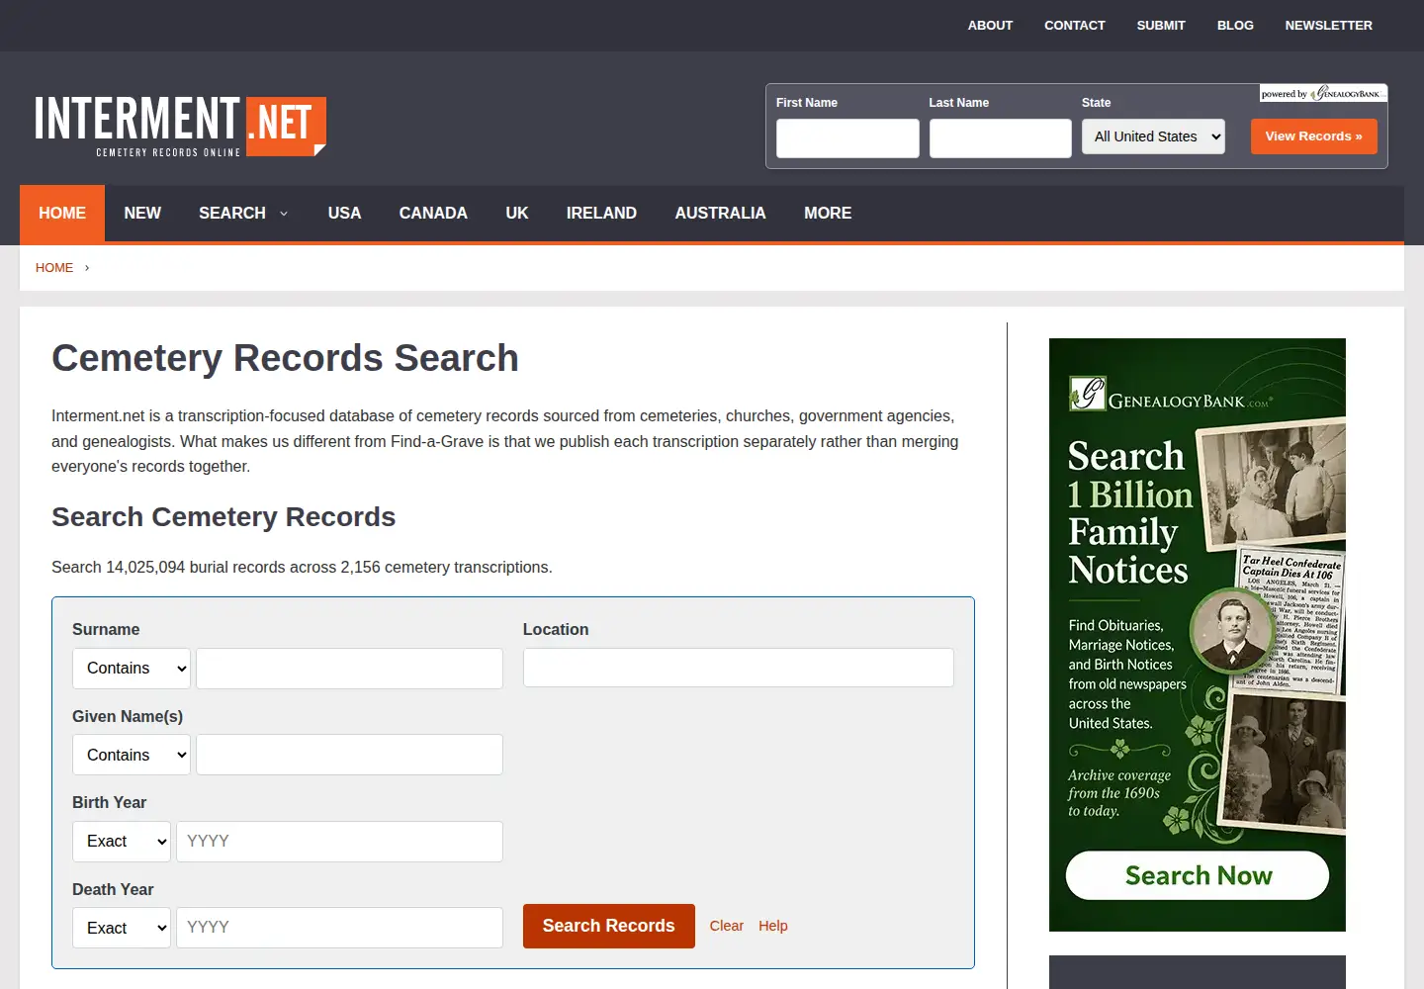Open the MORE navigation item
Viewport: 1424px width, 989px height.
coord(828,213)
